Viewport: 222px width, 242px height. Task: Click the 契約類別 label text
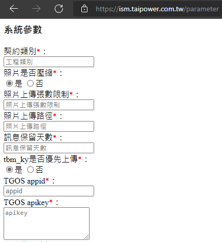(20, 51)
